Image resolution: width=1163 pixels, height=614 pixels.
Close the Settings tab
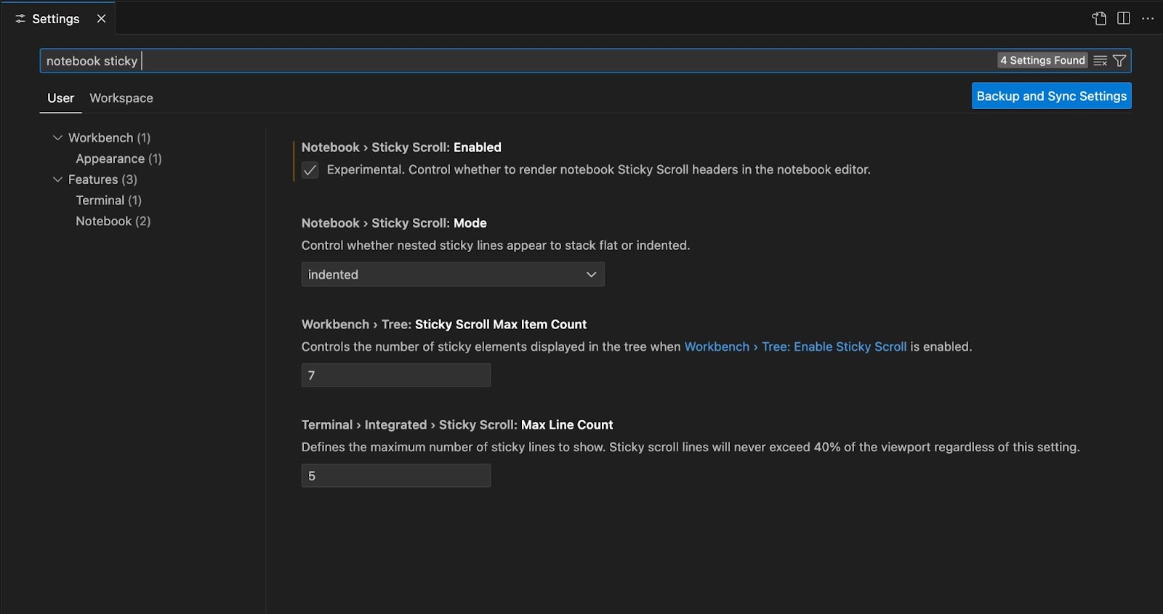pos(101,19)
